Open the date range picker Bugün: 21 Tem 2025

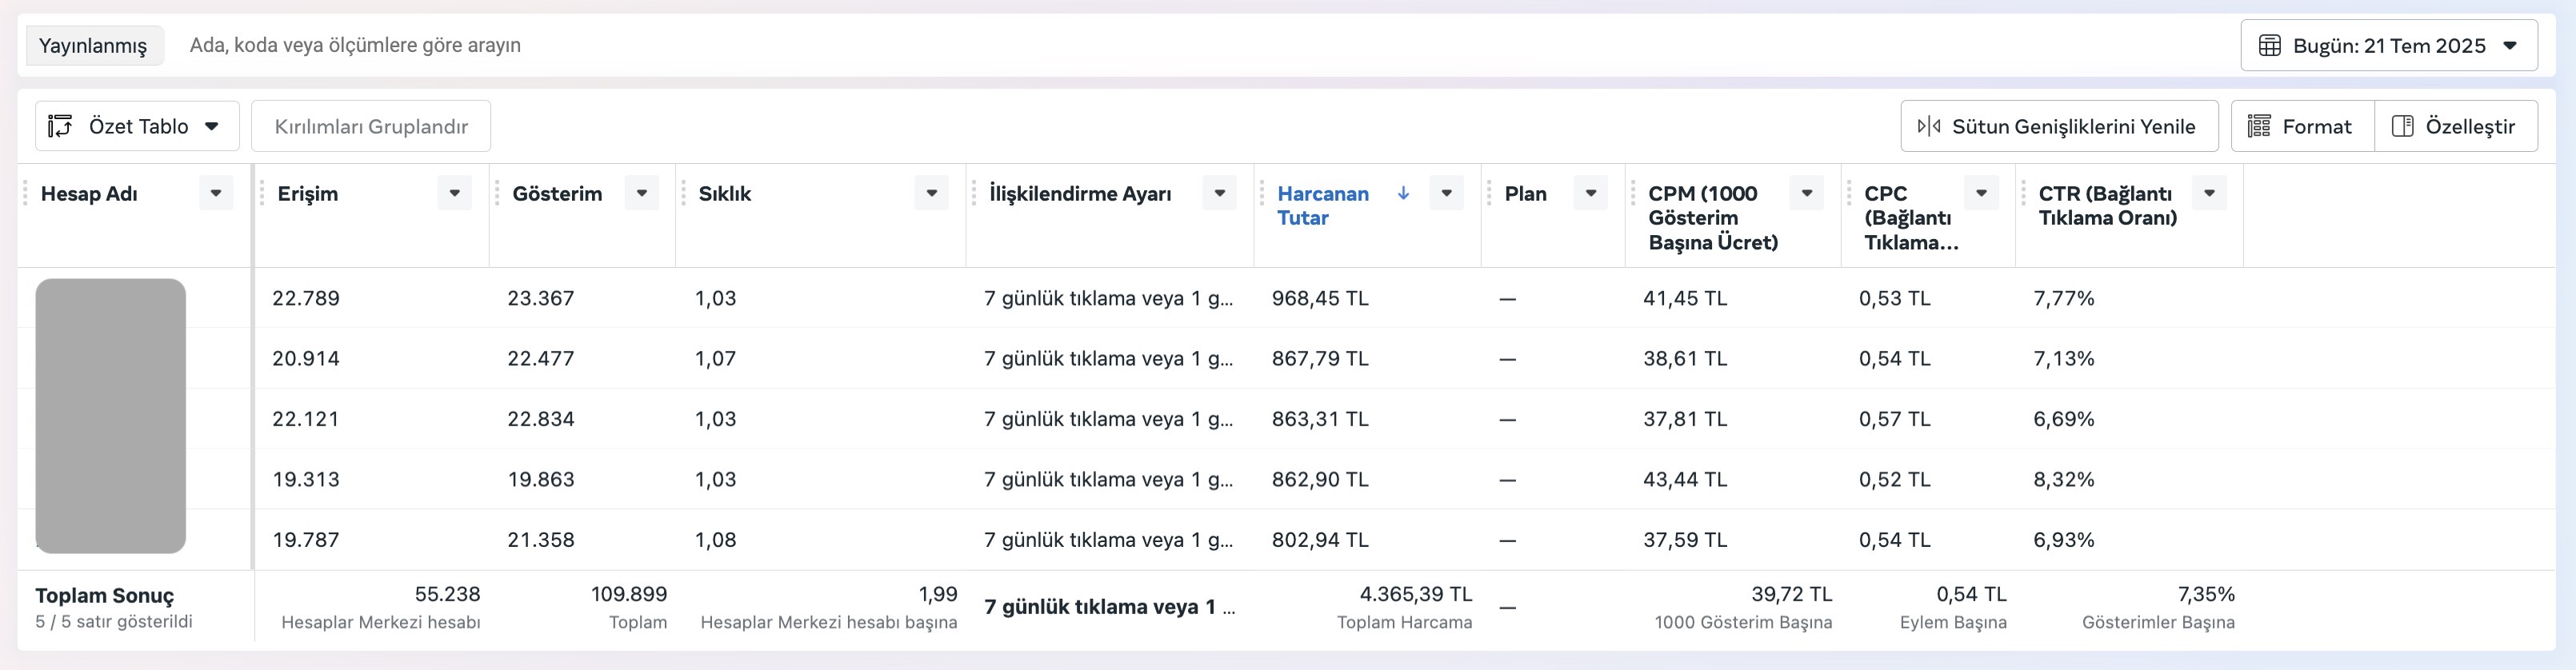(x=2388, y=45)
